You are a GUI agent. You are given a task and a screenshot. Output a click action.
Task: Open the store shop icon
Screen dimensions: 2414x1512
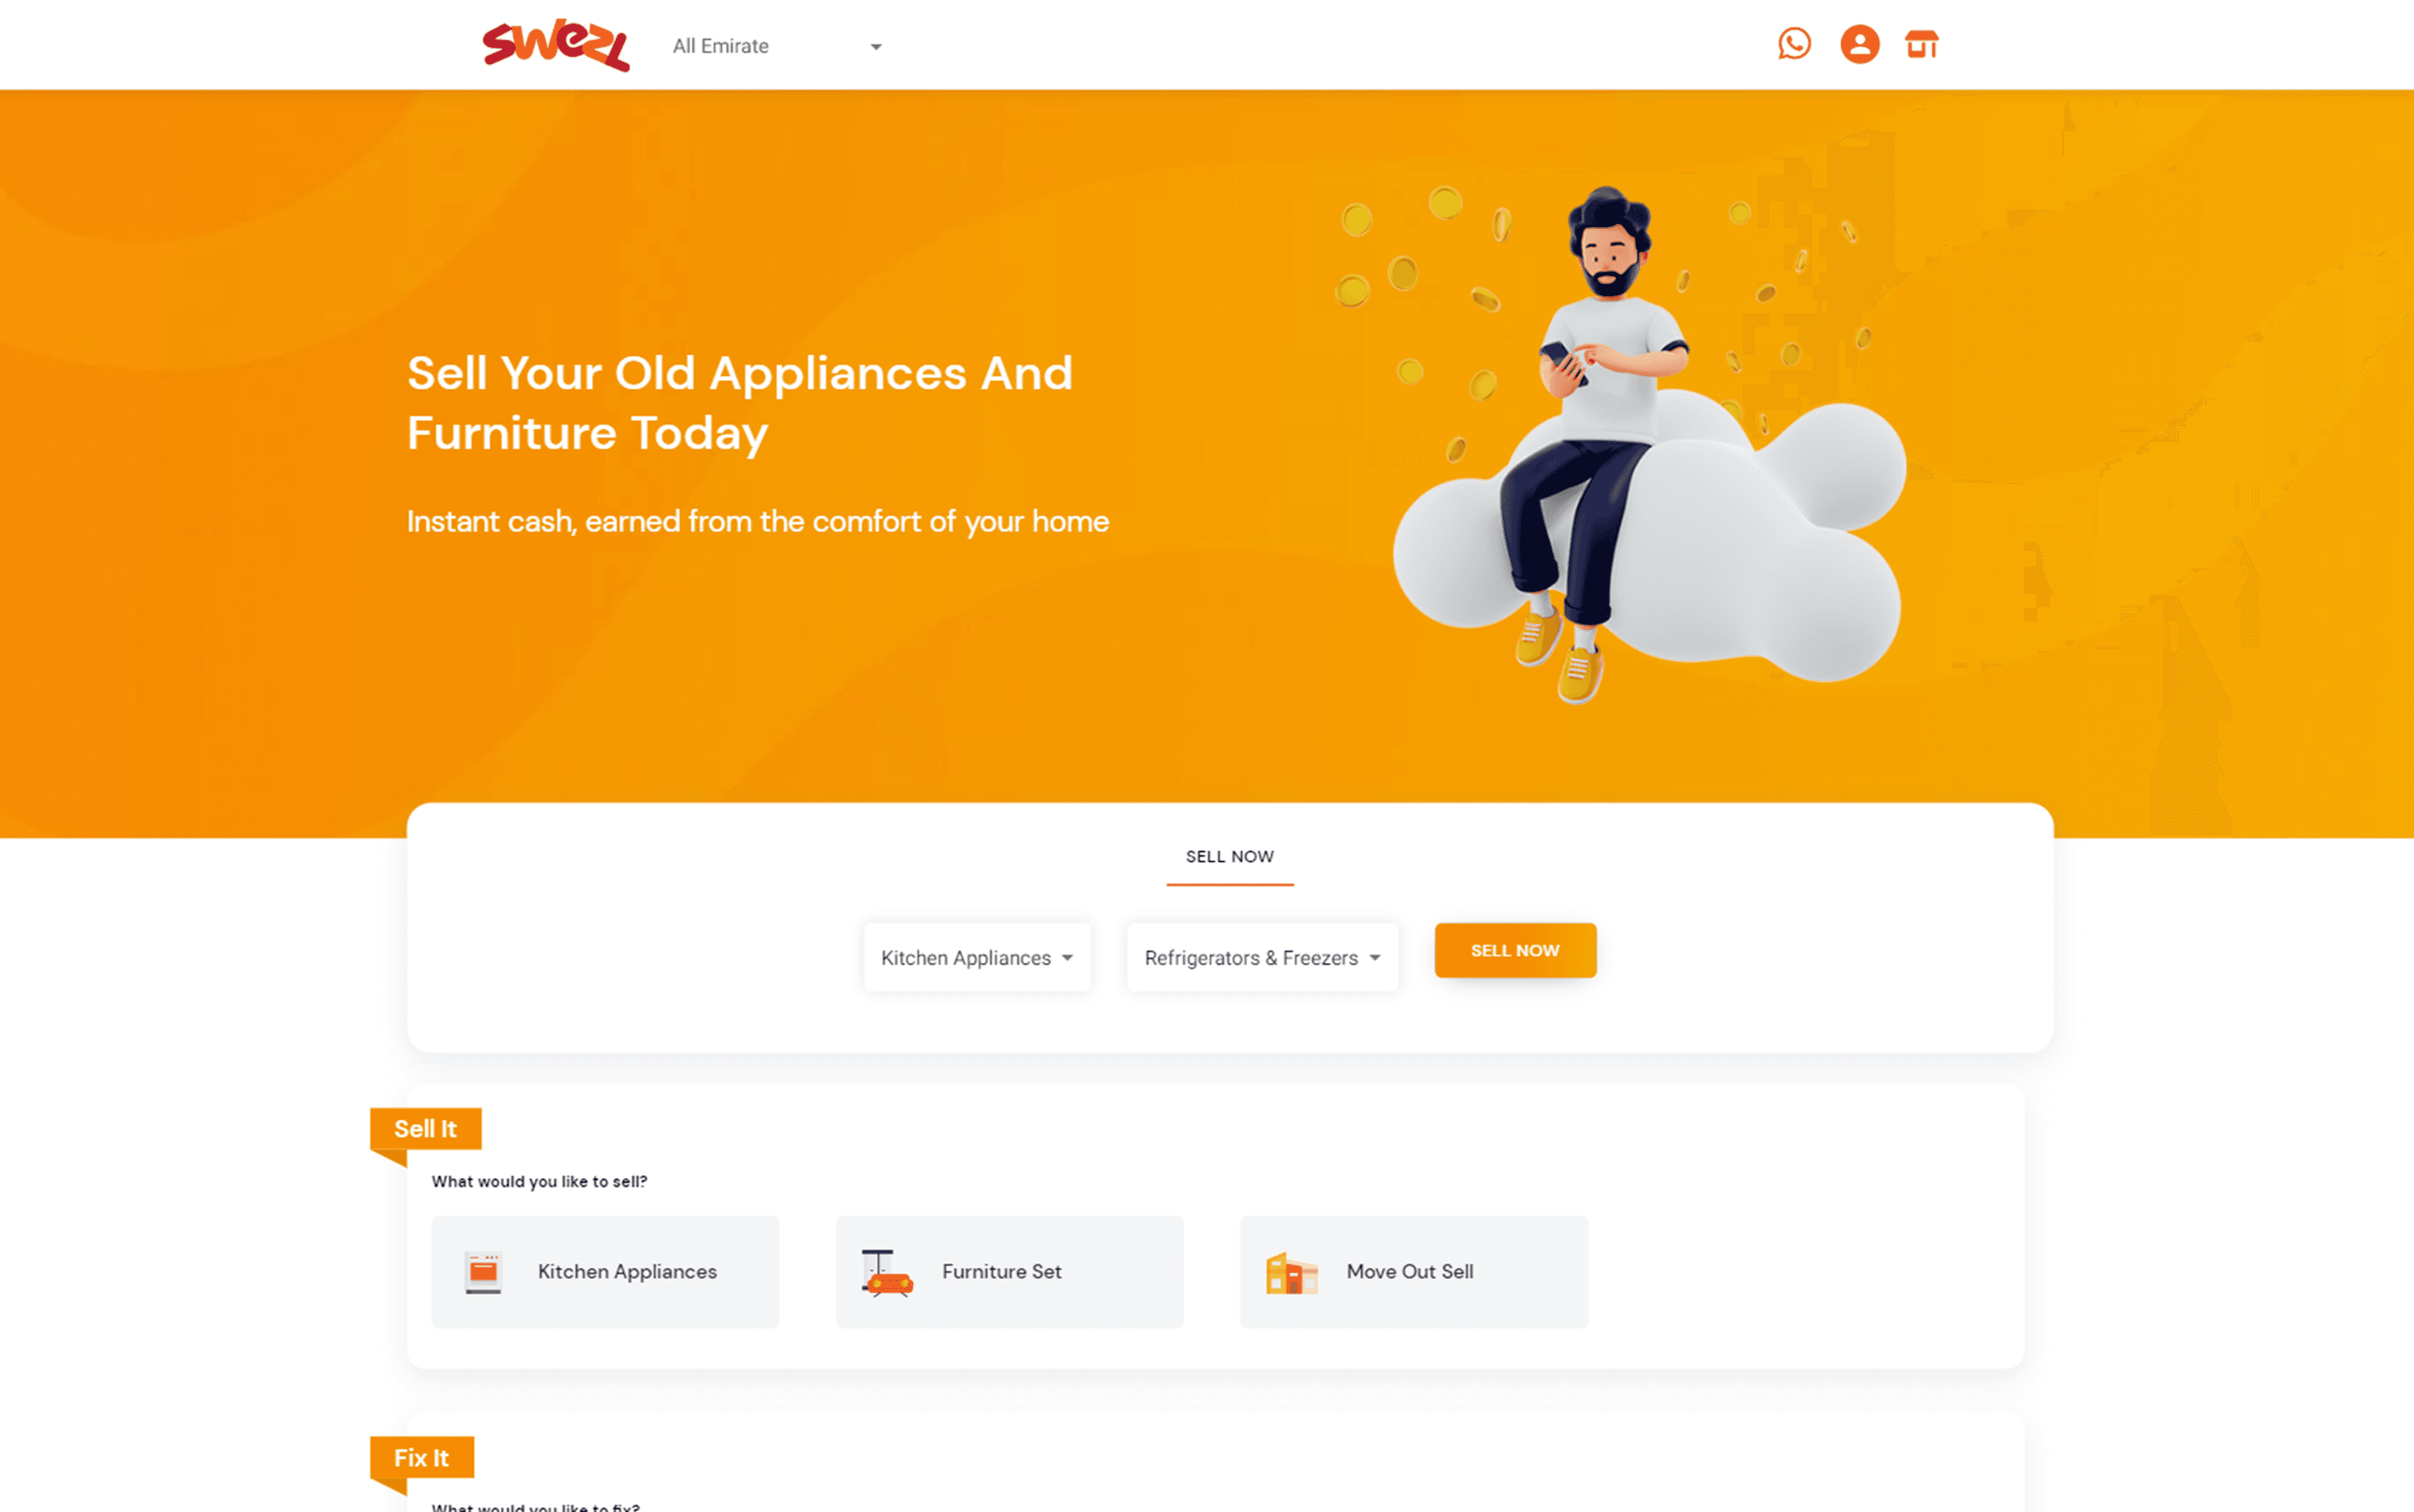pyautogui.click(x=1921, y=44)
